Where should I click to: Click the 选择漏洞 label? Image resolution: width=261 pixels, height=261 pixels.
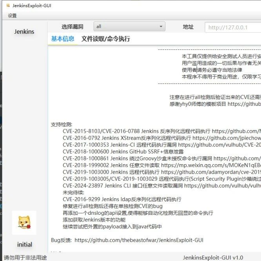click(x=72, y=27)
